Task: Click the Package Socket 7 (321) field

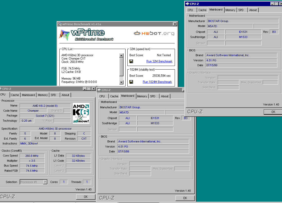Action: [45, 116]
